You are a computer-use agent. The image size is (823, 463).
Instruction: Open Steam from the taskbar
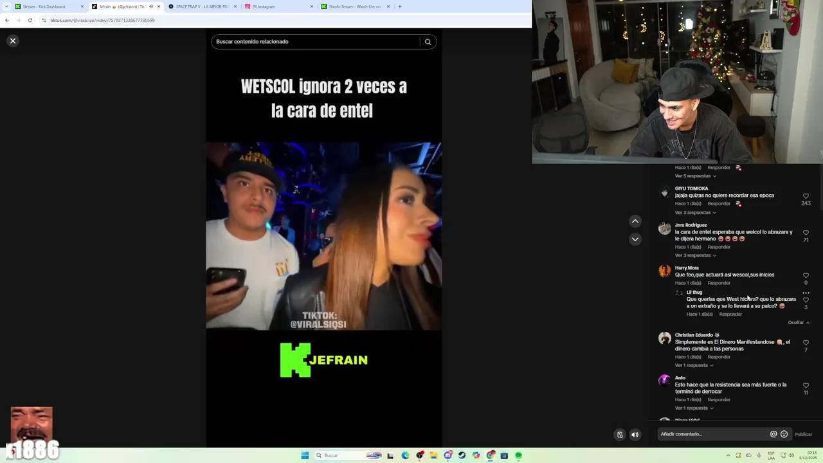coord(462,455)
